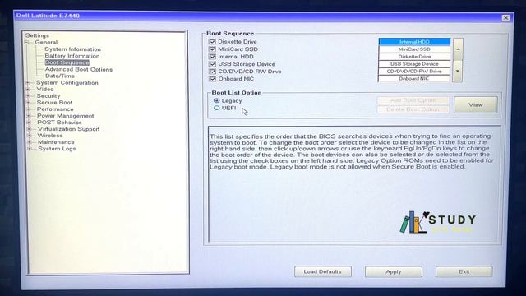Open Battery Information settings page
Viewport: 526px width, 296px height.
click(72, 56)
